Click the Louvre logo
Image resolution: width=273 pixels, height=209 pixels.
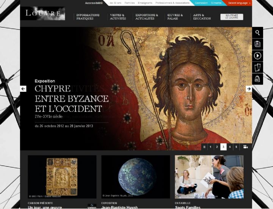(x=43, y=13)
